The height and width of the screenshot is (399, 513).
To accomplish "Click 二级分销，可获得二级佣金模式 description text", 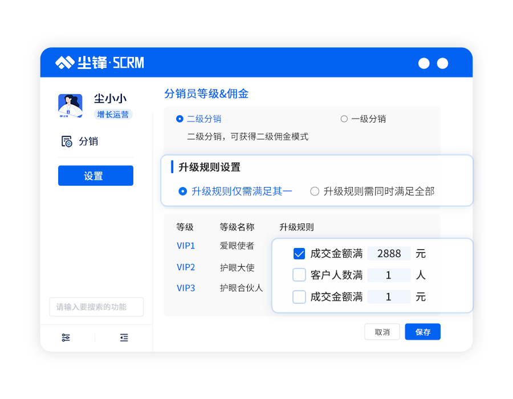I will [x=248, y=137].
